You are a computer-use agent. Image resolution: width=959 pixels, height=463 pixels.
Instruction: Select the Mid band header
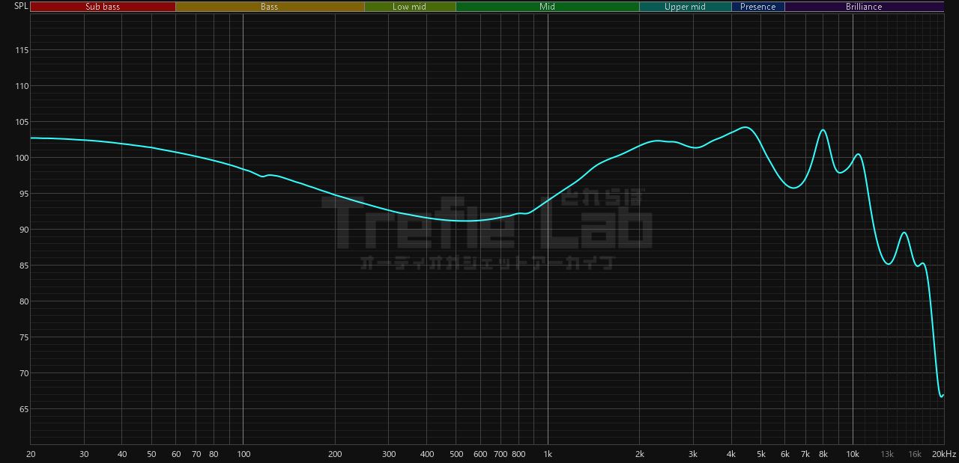pyautogui.click(x=548, y=7)
